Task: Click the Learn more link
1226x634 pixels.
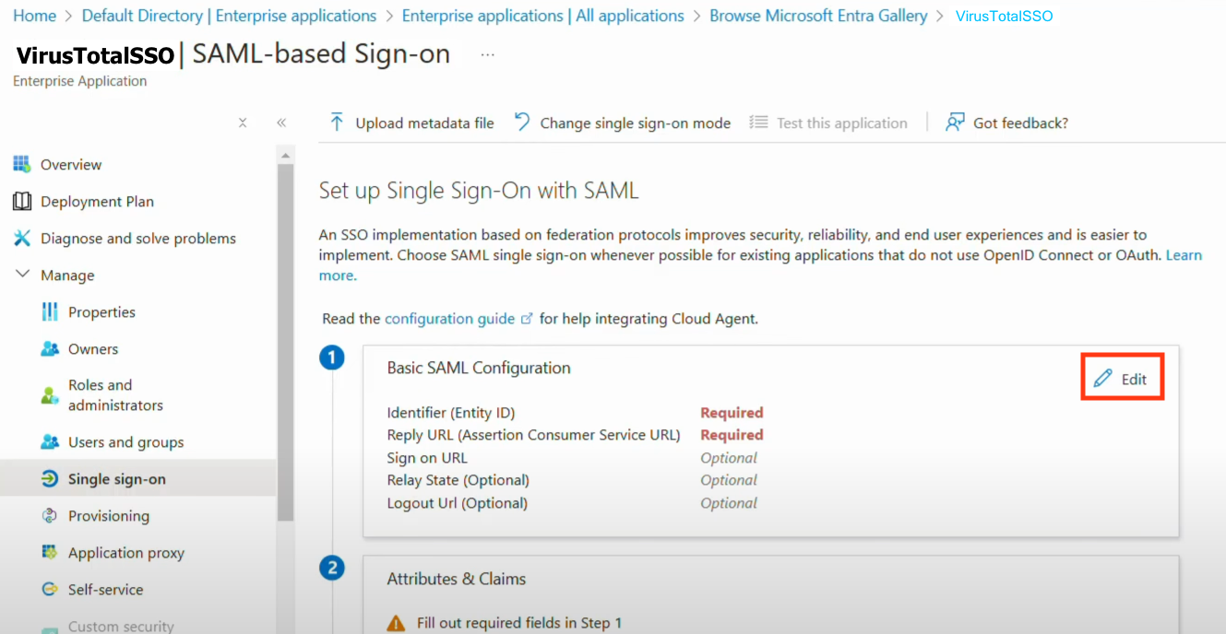Action: (x=1184, y=255)
